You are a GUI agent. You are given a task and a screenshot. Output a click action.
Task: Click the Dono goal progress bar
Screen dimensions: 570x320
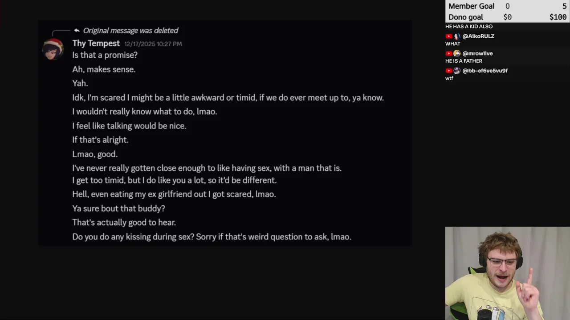[x=507, y=17]
